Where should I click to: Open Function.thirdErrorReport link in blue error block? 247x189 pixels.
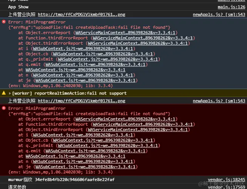point(143,38)
